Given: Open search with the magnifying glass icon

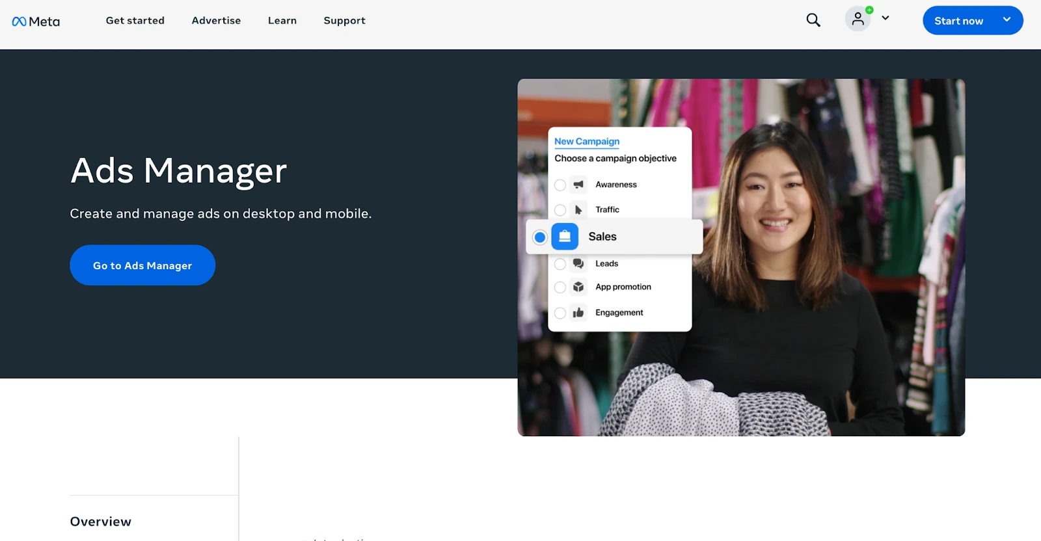Looking at the screenshot, I should 813,20.
